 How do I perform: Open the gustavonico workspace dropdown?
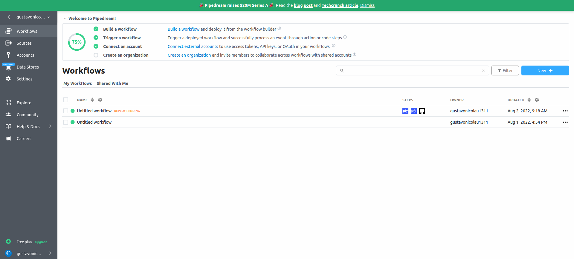[33, 17]
